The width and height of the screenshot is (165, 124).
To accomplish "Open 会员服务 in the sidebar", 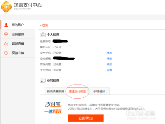I will pyautogui.click(x=18, y=34).
